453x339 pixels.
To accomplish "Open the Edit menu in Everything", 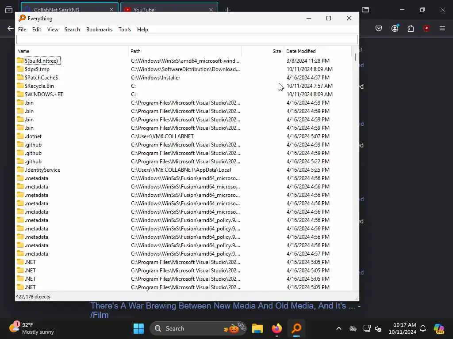I will point(36,30).
